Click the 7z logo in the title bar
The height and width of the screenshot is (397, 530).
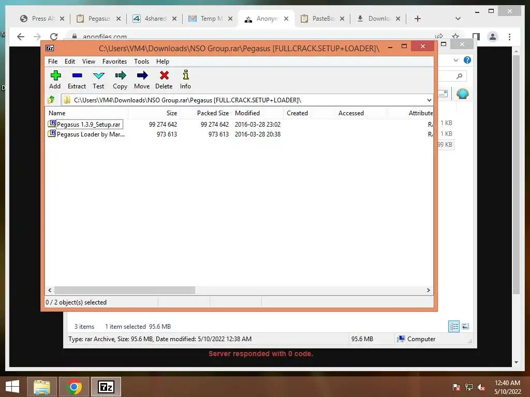pos(50,48)
